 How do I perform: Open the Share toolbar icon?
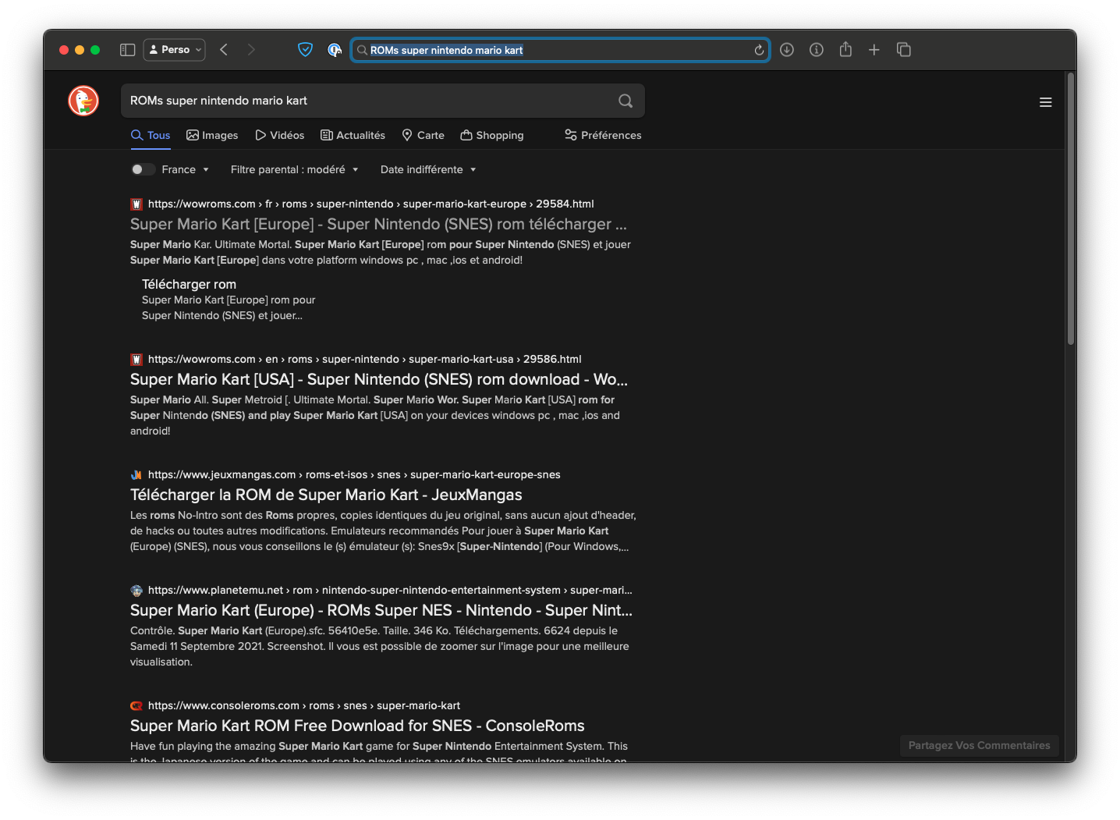(845, 49)
